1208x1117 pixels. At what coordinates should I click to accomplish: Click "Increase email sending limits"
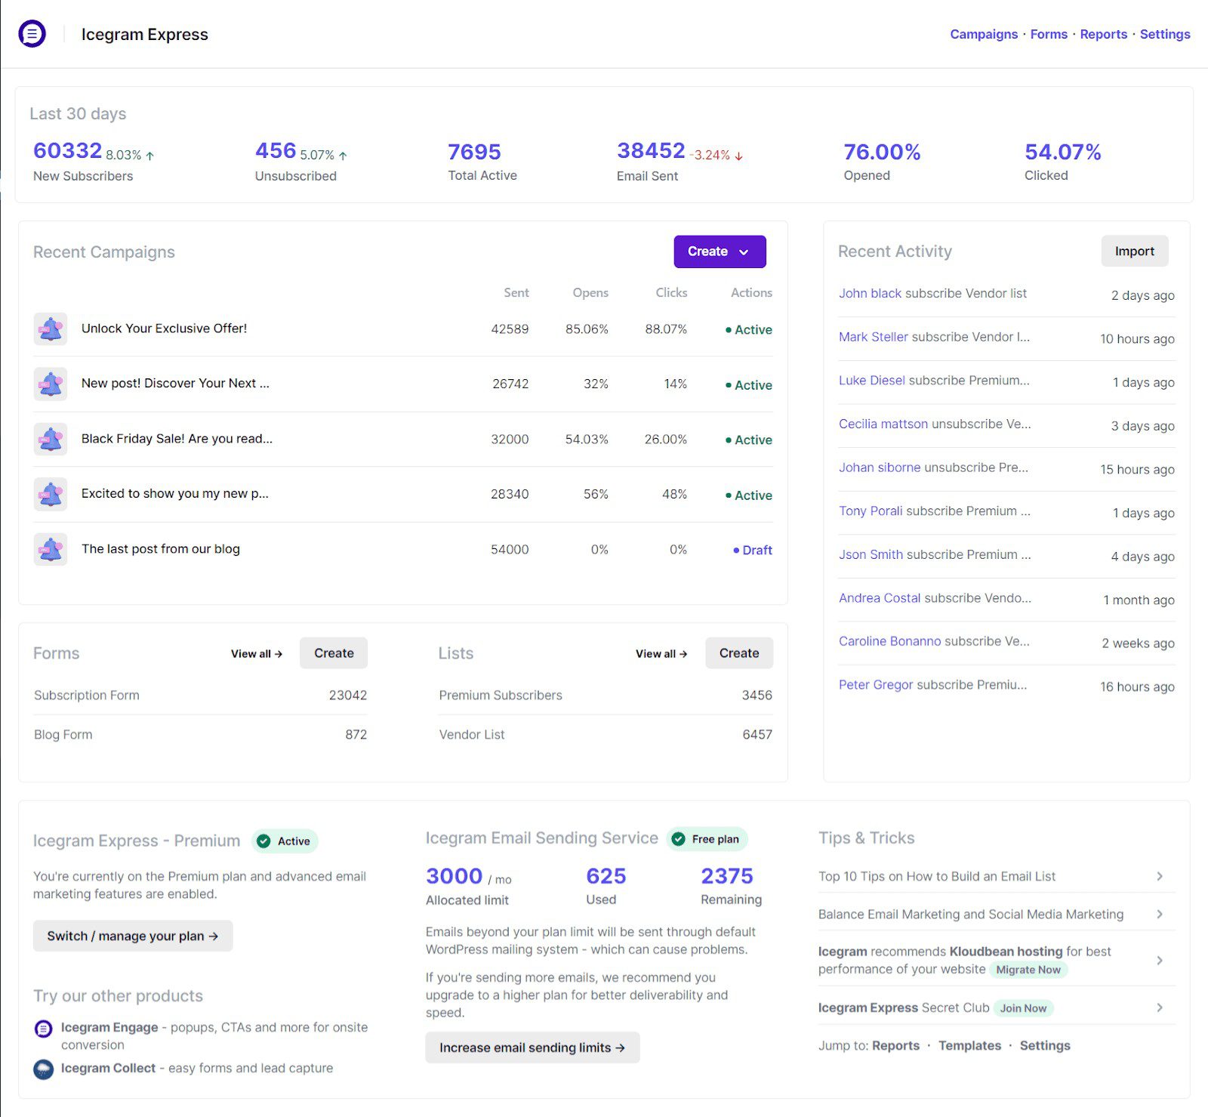tap(532, 1048)
